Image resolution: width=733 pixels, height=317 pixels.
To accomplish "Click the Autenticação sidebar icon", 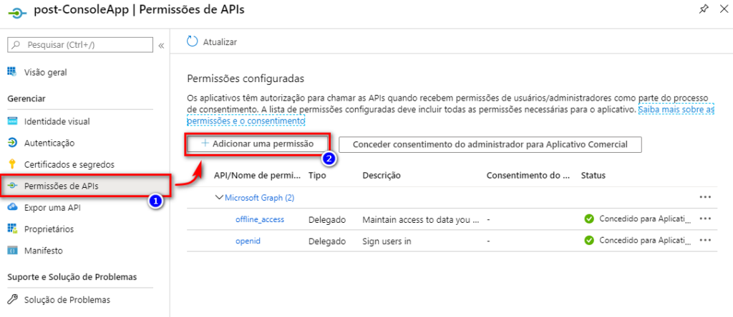I will pyautogui.click(x=12, y=143).
